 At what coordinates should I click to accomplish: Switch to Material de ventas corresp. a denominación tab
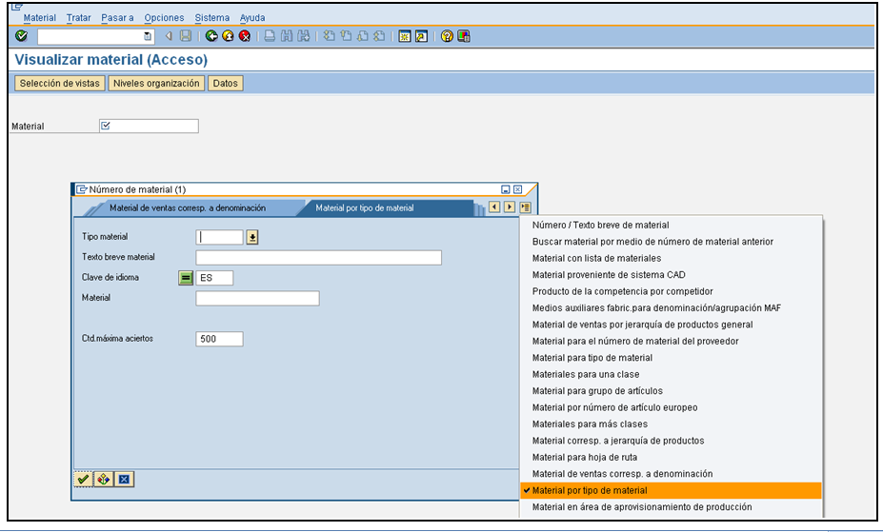click(x=188, y=208)
